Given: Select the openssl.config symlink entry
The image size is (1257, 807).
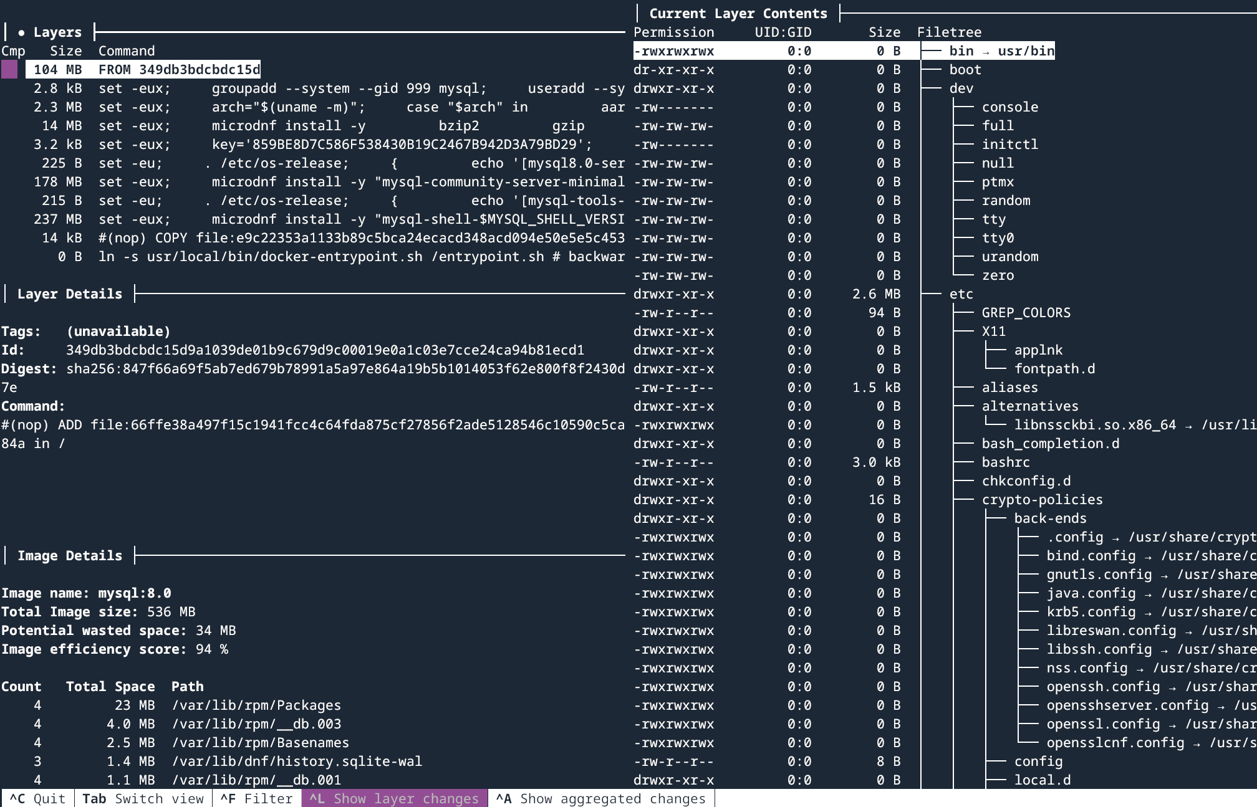Looking at the screenshot, I should (x=1151, y=724).
